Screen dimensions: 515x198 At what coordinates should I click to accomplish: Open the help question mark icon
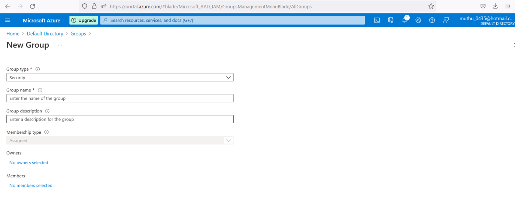[x=432, y=20]
